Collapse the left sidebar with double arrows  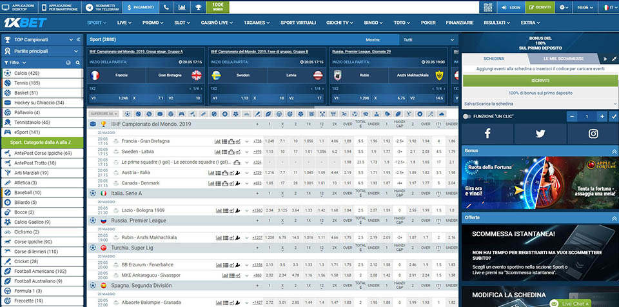coord(78,39)
